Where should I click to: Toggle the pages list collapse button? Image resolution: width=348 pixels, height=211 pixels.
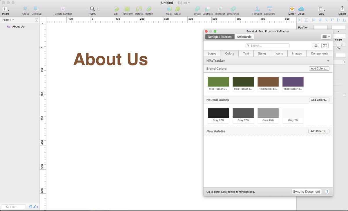coord(37,20)
